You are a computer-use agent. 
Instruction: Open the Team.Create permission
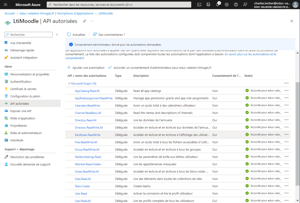82,186
